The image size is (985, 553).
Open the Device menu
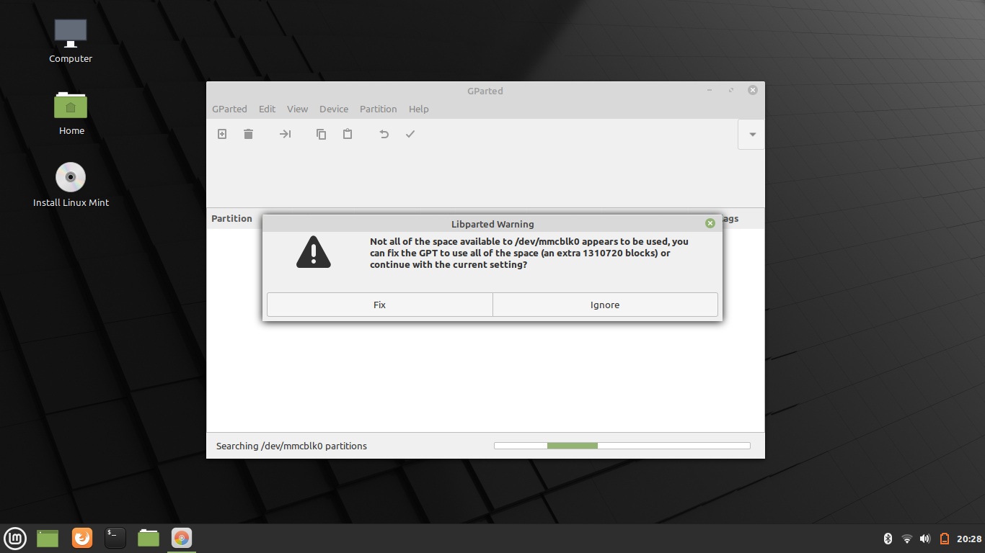coord(334,109)
